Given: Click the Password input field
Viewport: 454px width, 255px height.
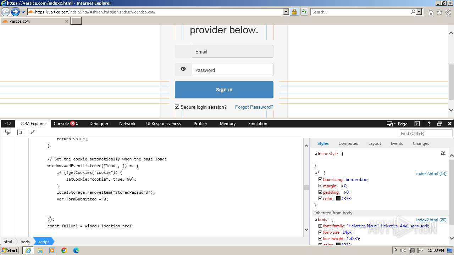Looking at the screenshot, I should pos(233,69).
